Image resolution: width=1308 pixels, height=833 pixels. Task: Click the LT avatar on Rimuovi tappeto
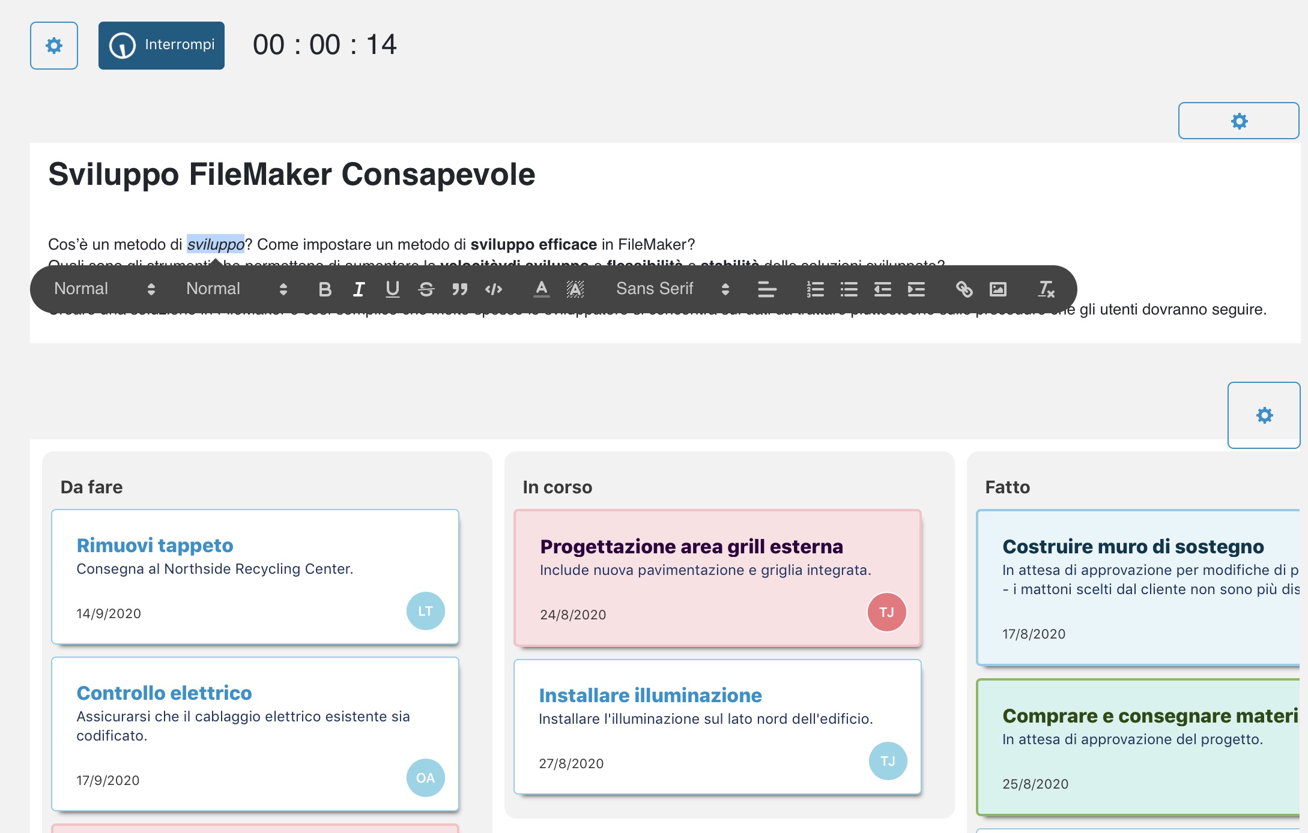click(425, 611)
